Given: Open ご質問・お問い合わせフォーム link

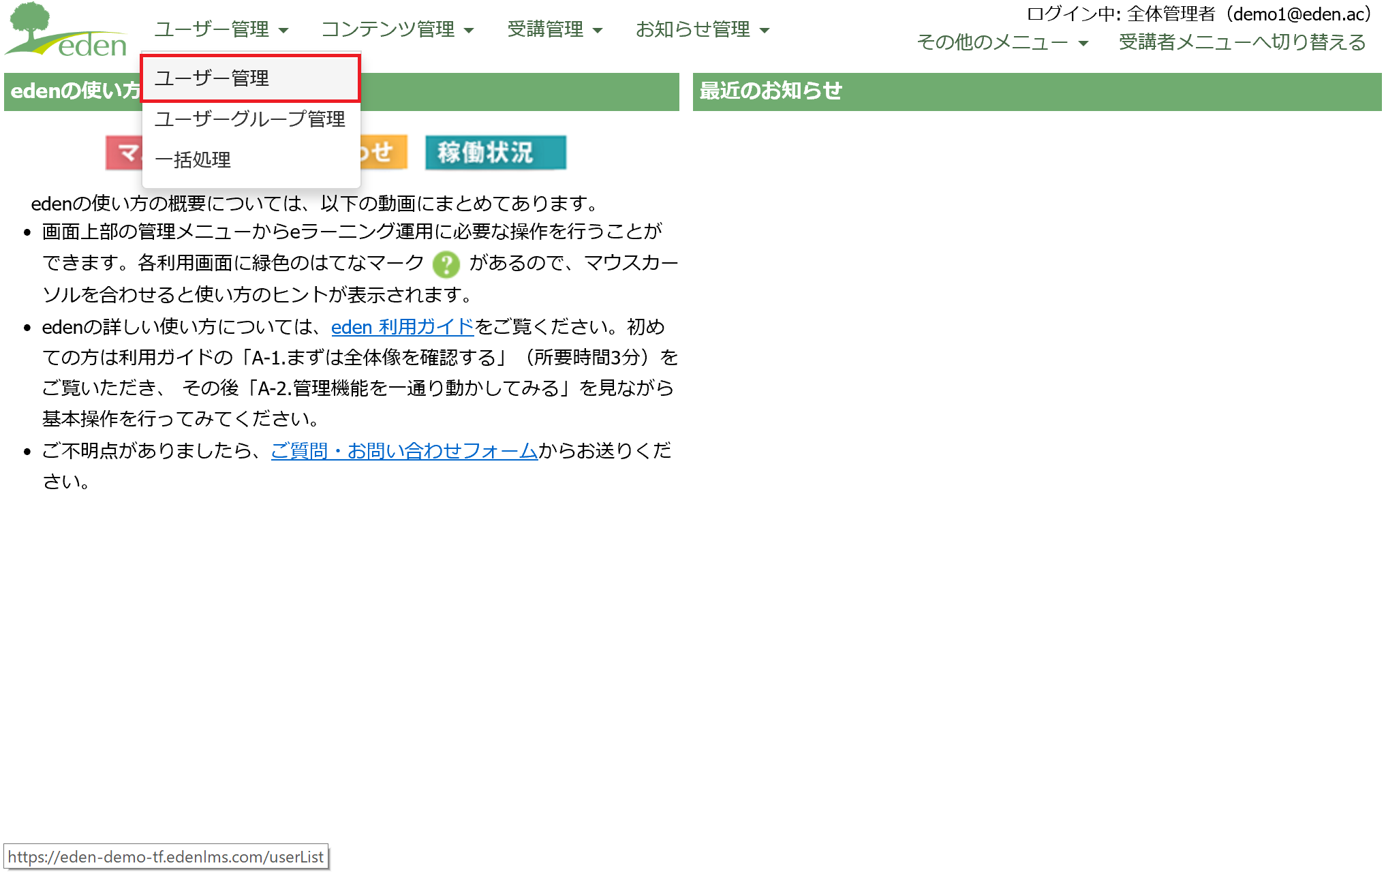Looking at the screenshot, I should [404, 451].
